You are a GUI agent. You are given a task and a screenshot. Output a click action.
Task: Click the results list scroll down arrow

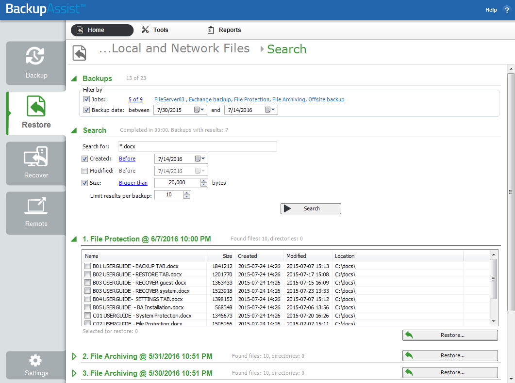pyautogui.click(x=493, y=322)
